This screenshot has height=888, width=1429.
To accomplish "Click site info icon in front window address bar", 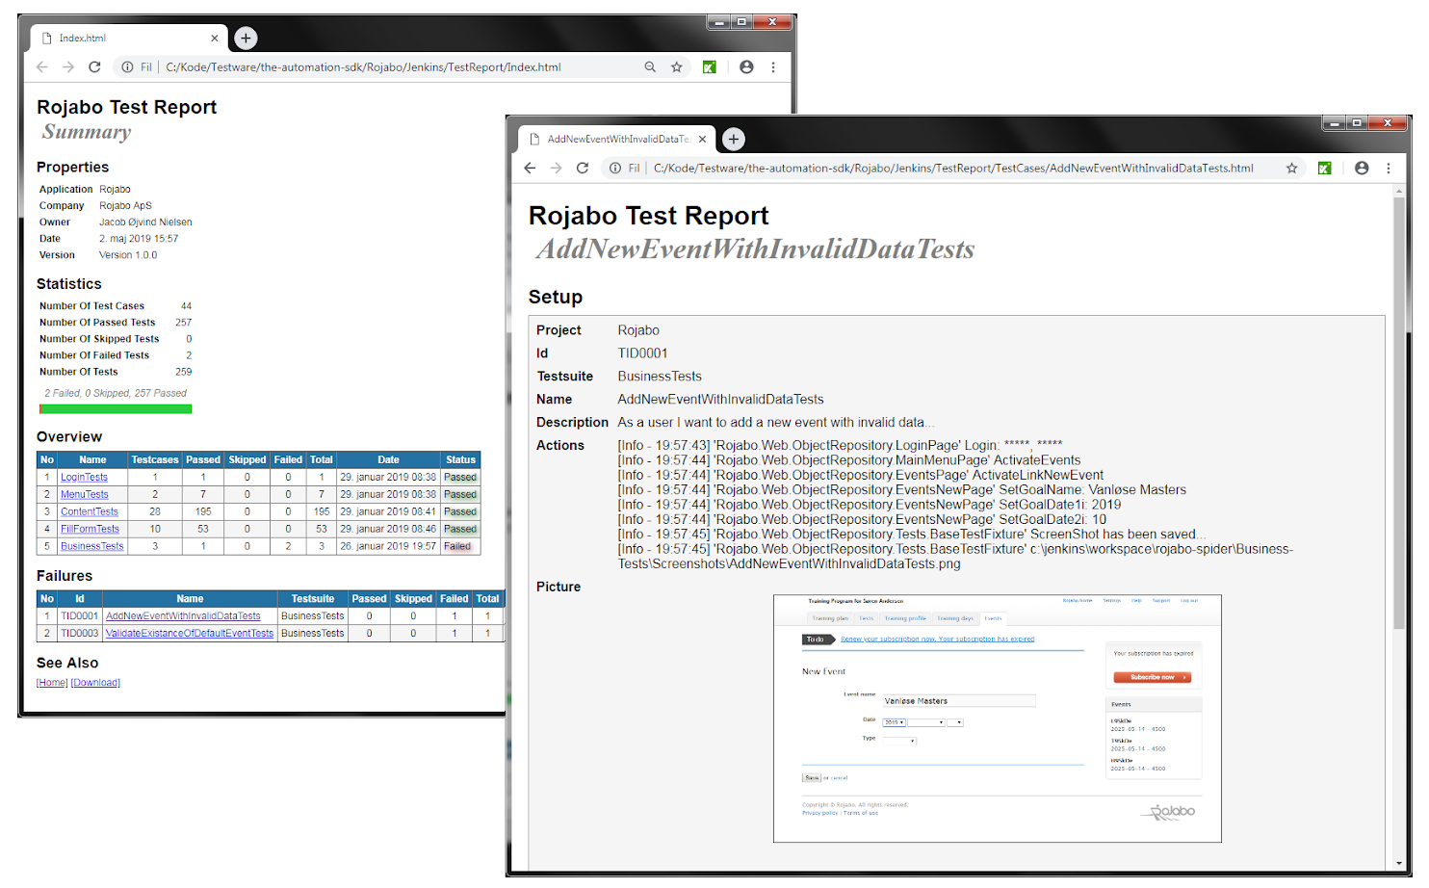I will pos(615,168).
